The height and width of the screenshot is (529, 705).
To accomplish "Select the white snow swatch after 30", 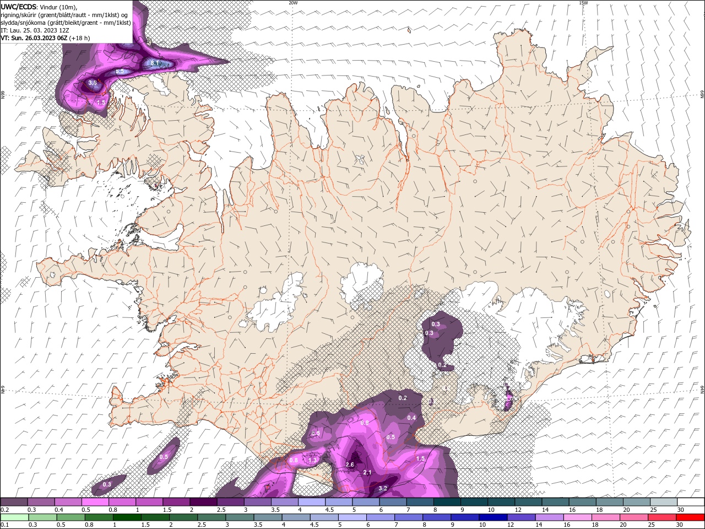I will 691,502.
